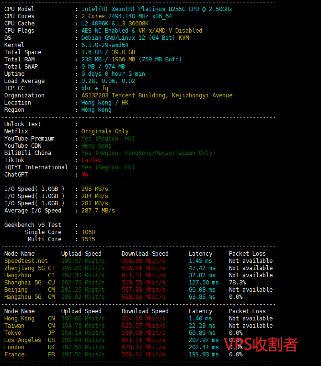Click the Beijing CM node row name
The width and height of the screenshot is (321, 366).
16,290
